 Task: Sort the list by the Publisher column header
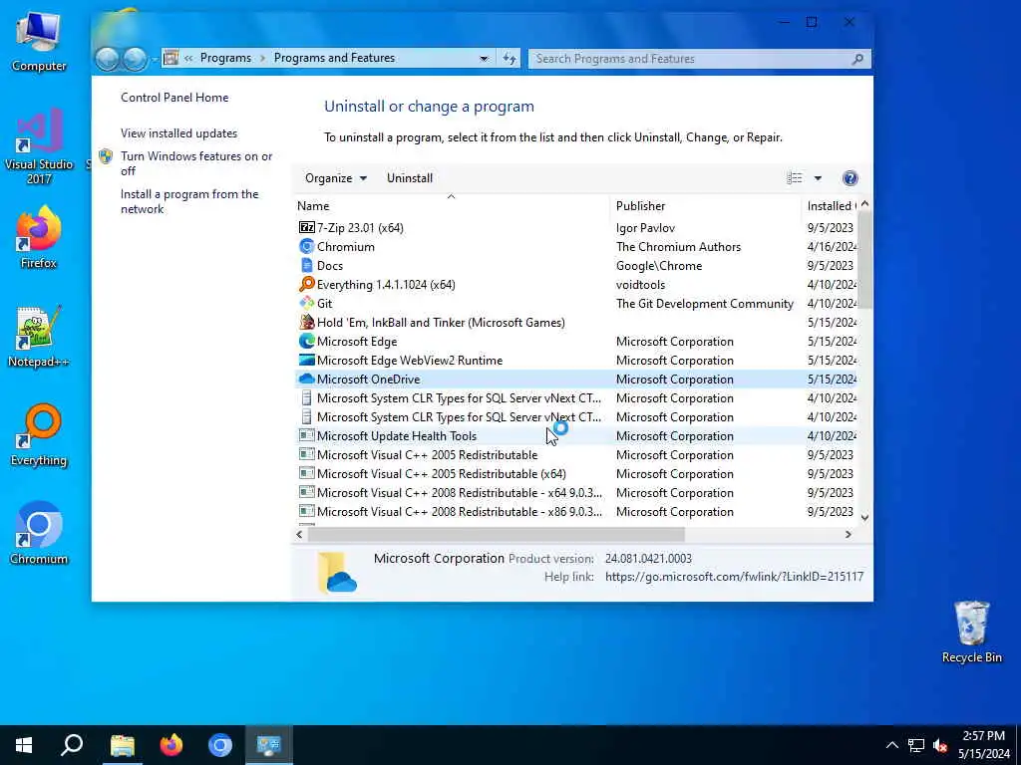705,205
